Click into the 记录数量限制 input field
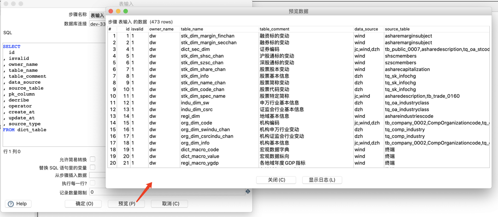The width and height of the screenshot is (498, 217). pyautogui.click(x=167, y=192)
